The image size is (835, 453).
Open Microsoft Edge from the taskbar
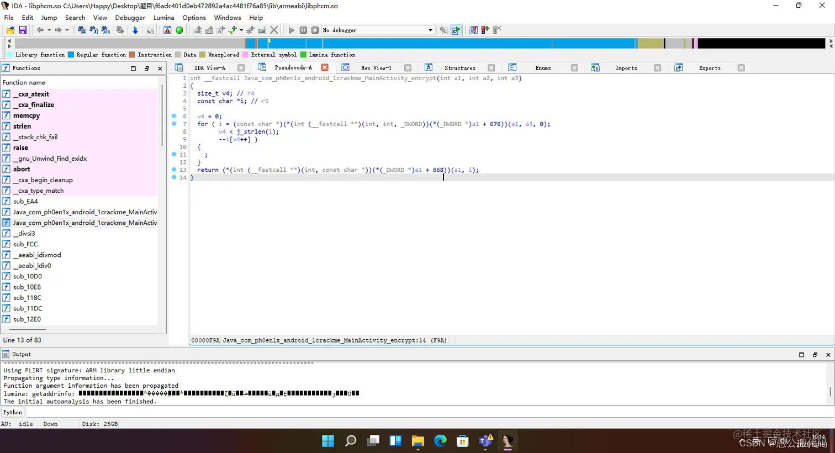440,441
